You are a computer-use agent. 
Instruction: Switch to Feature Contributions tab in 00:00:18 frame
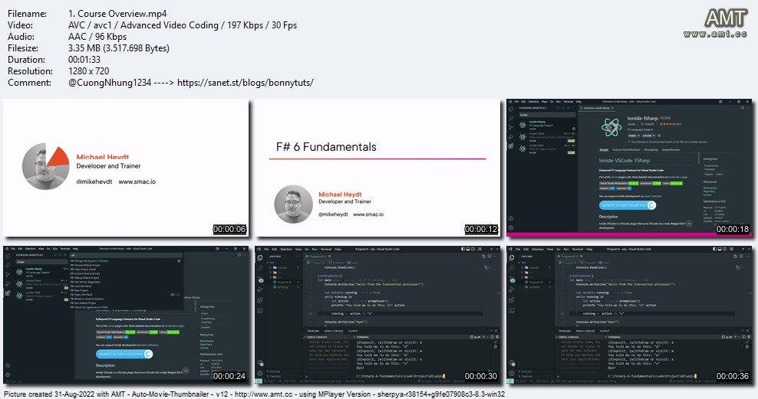(x=626, y=149)
